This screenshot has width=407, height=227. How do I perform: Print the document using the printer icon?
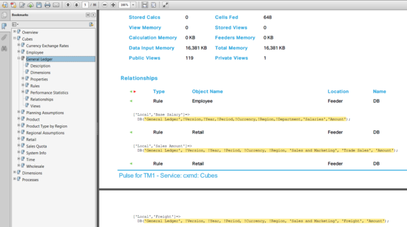(x=47, y=5)
